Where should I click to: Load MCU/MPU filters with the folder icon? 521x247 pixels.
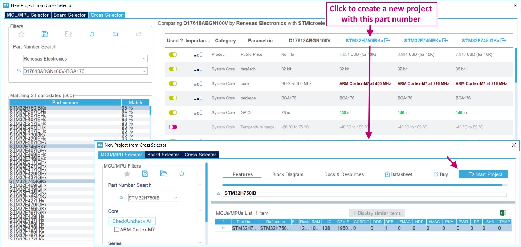point(163,174)
